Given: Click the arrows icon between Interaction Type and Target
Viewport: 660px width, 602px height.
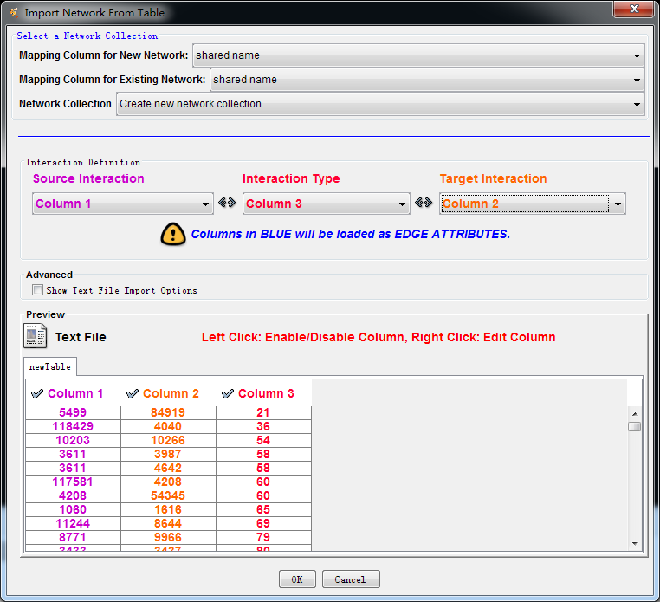Looking at the screenshot, I should [424, 203].
